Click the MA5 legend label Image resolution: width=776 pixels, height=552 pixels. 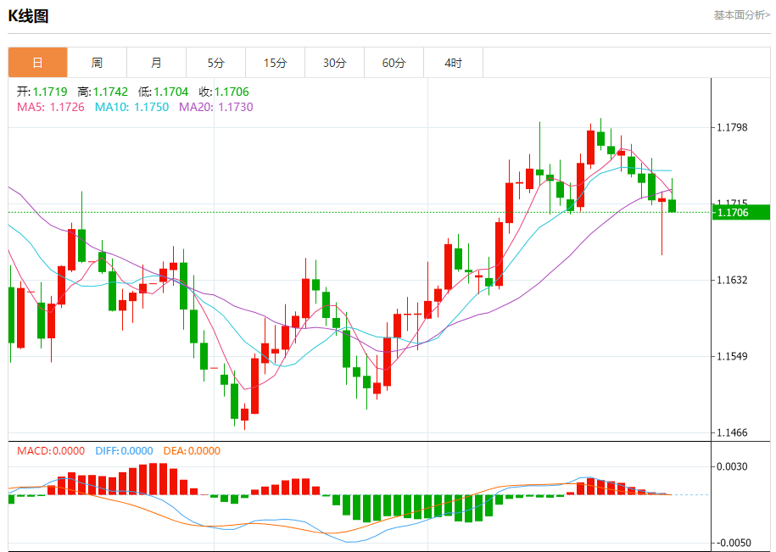[x=51, y=107]
